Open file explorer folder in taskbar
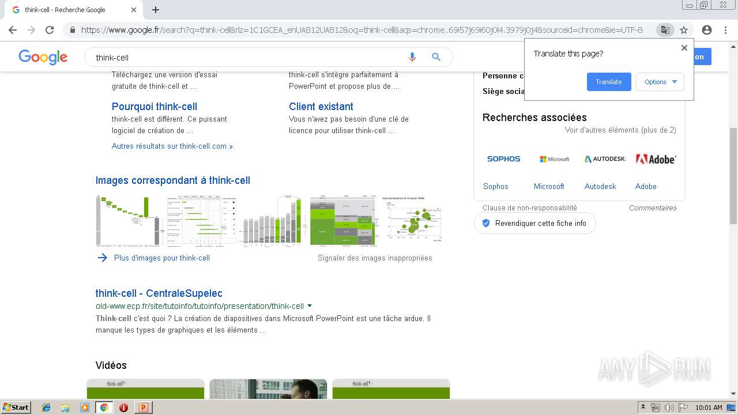Screen dimensions: 738x415 (65, 408)
